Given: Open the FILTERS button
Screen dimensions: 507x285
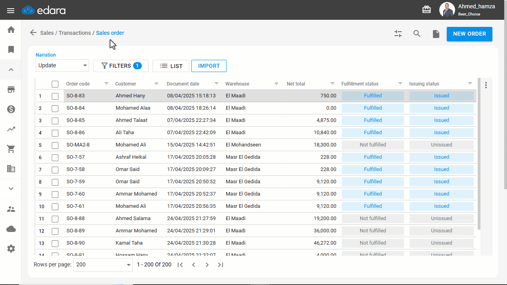Looking at the screenshot, I should click(x=121, y=66).
